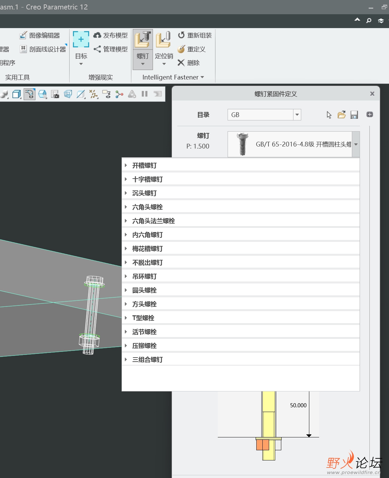The height and width of the screenshot is (478, 389).
Task: Click the arrow pick icon in fastener dialog
Action: coord(329,115)
